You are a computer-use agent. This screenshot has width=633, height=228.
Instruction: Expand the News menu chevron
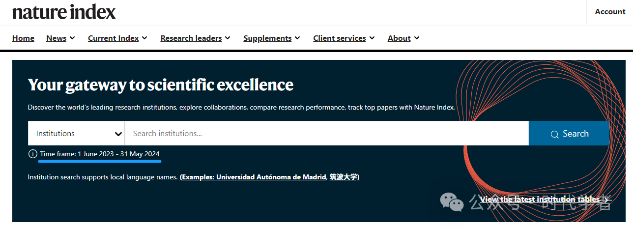72,38
